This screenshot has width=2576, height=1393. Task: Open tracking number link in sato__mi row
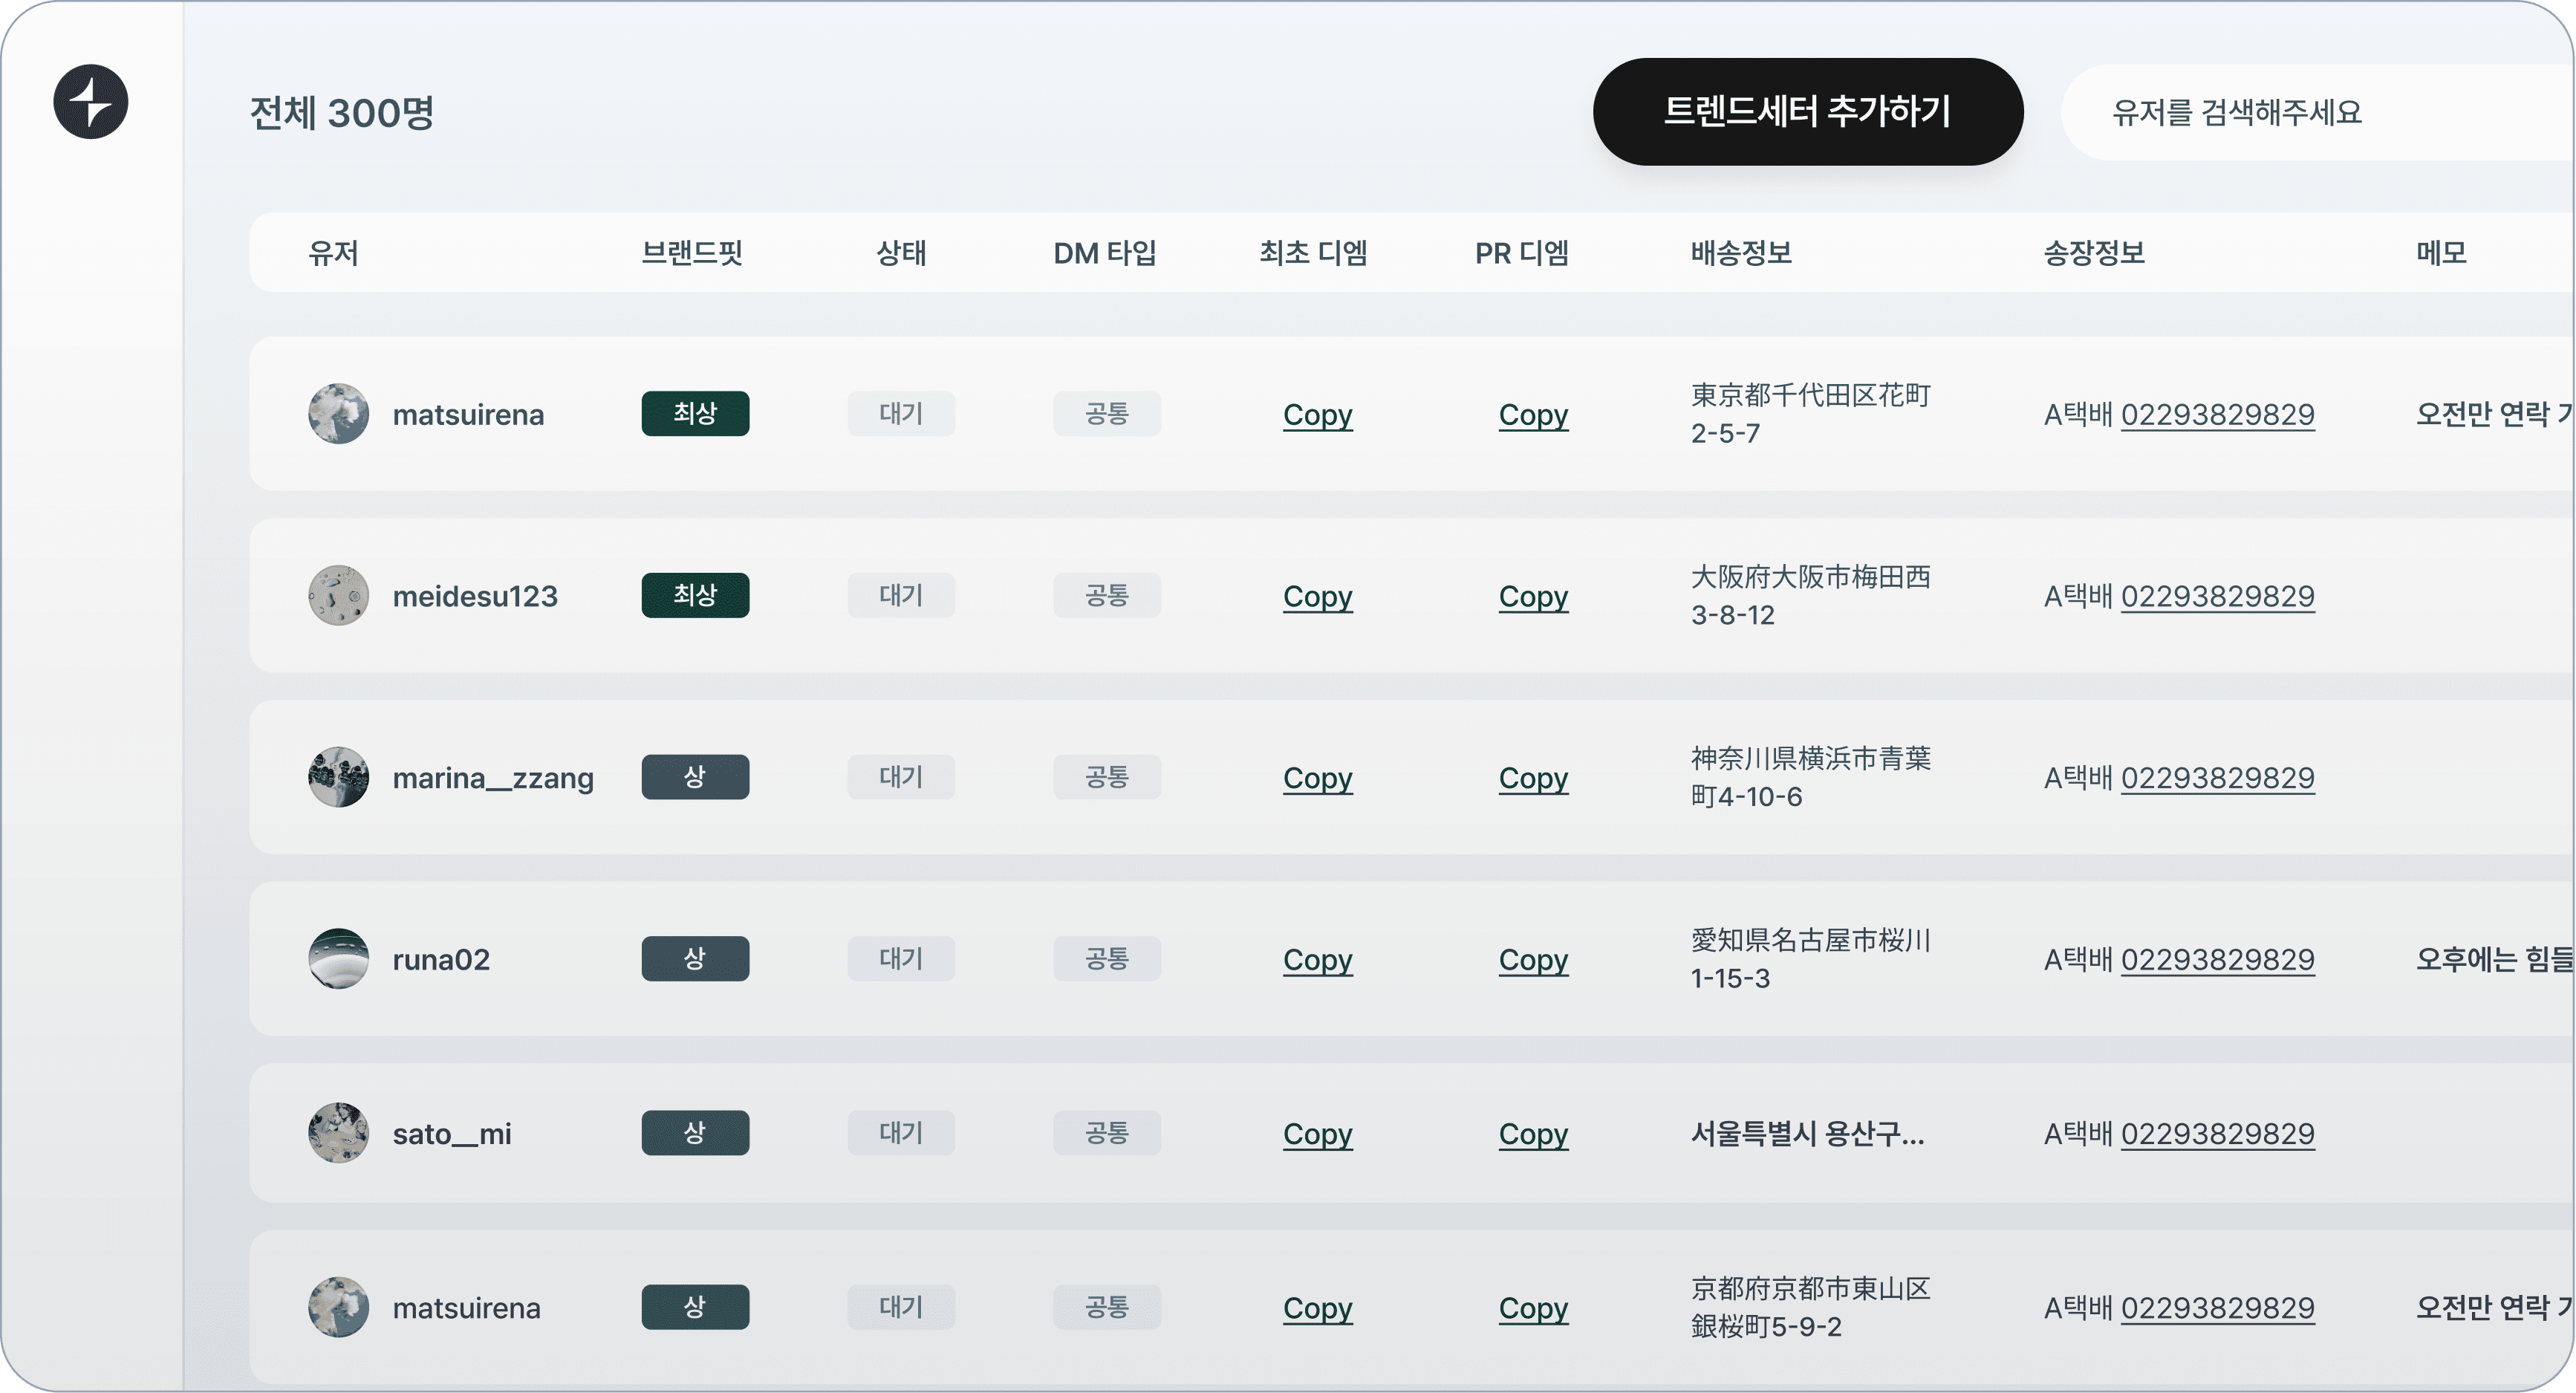pyautogui.click(x=2218, y=1135)
